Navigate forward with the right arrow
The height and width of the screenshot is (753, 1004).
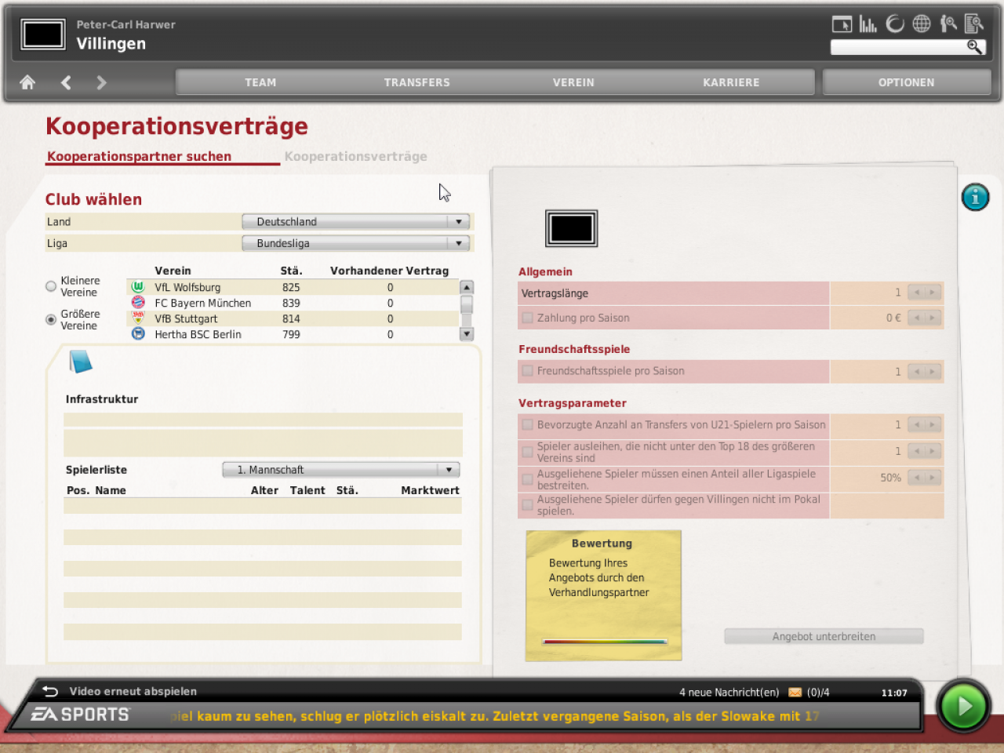[x=101, y=82]
